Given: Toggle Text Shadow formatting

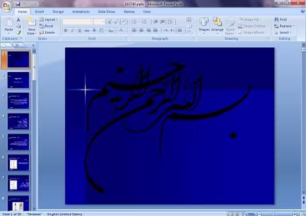Looking at the screenshot, I should [x=94, y=31].
